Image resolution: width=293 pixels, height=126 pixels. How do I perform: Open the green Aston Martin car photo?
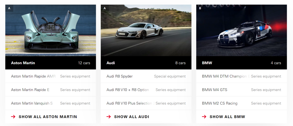51,30
